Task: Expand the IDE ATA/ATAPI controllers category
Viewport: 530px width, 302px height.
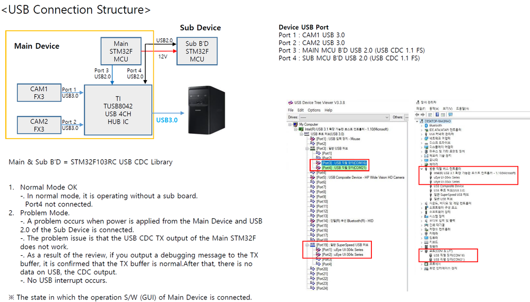Action: tap(421, 130)
